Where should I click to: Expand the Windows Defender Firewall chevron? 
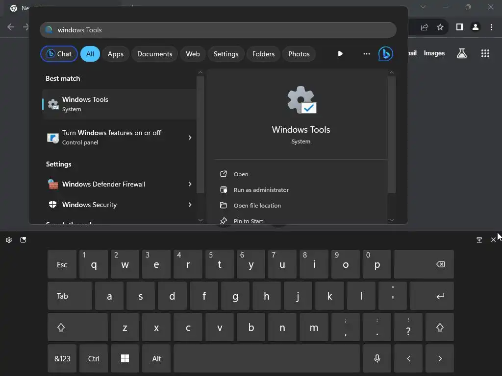190,184
